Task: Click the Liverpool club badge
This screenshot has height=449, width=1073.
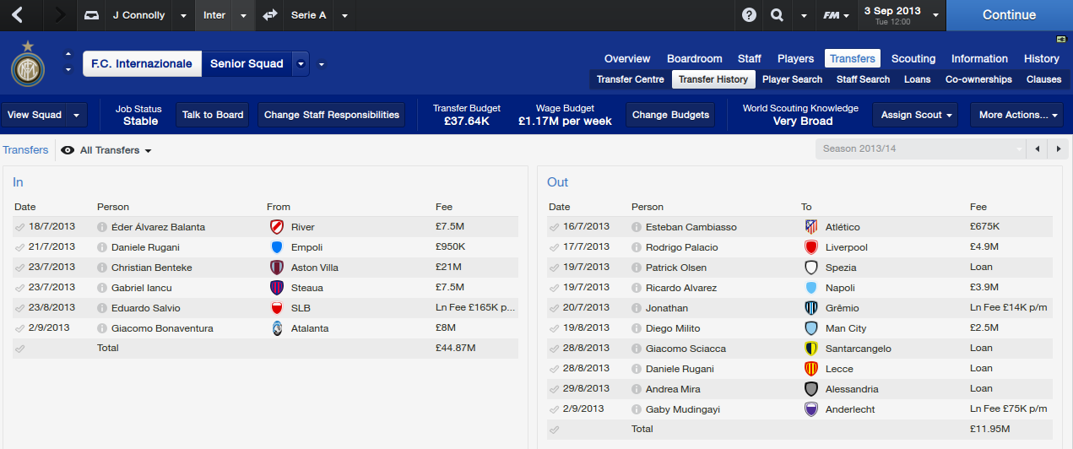Action: coord(811,247)
